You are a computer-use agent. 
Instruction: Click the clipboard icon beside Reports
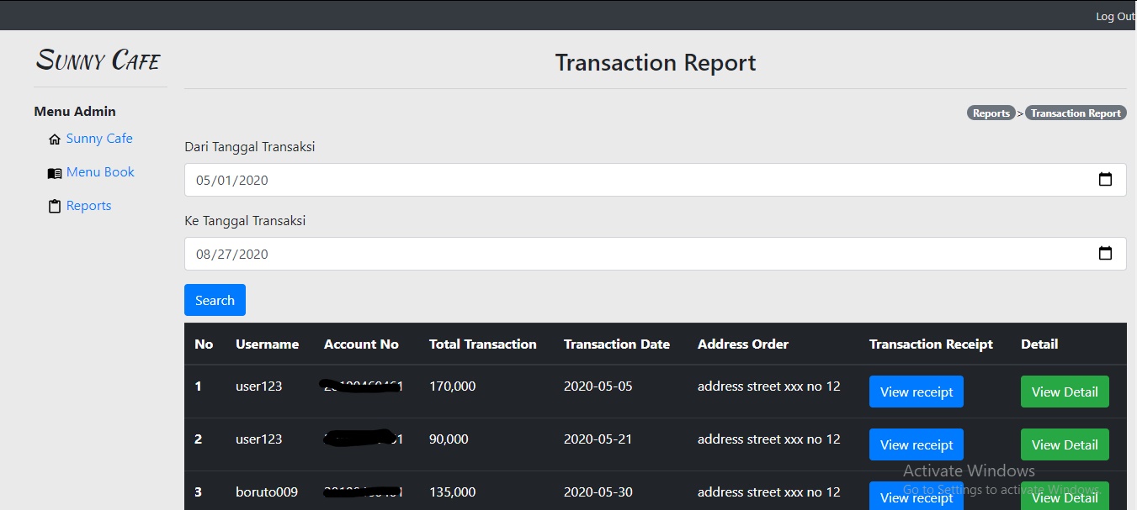pyautogui.click(x=55, y=207)
